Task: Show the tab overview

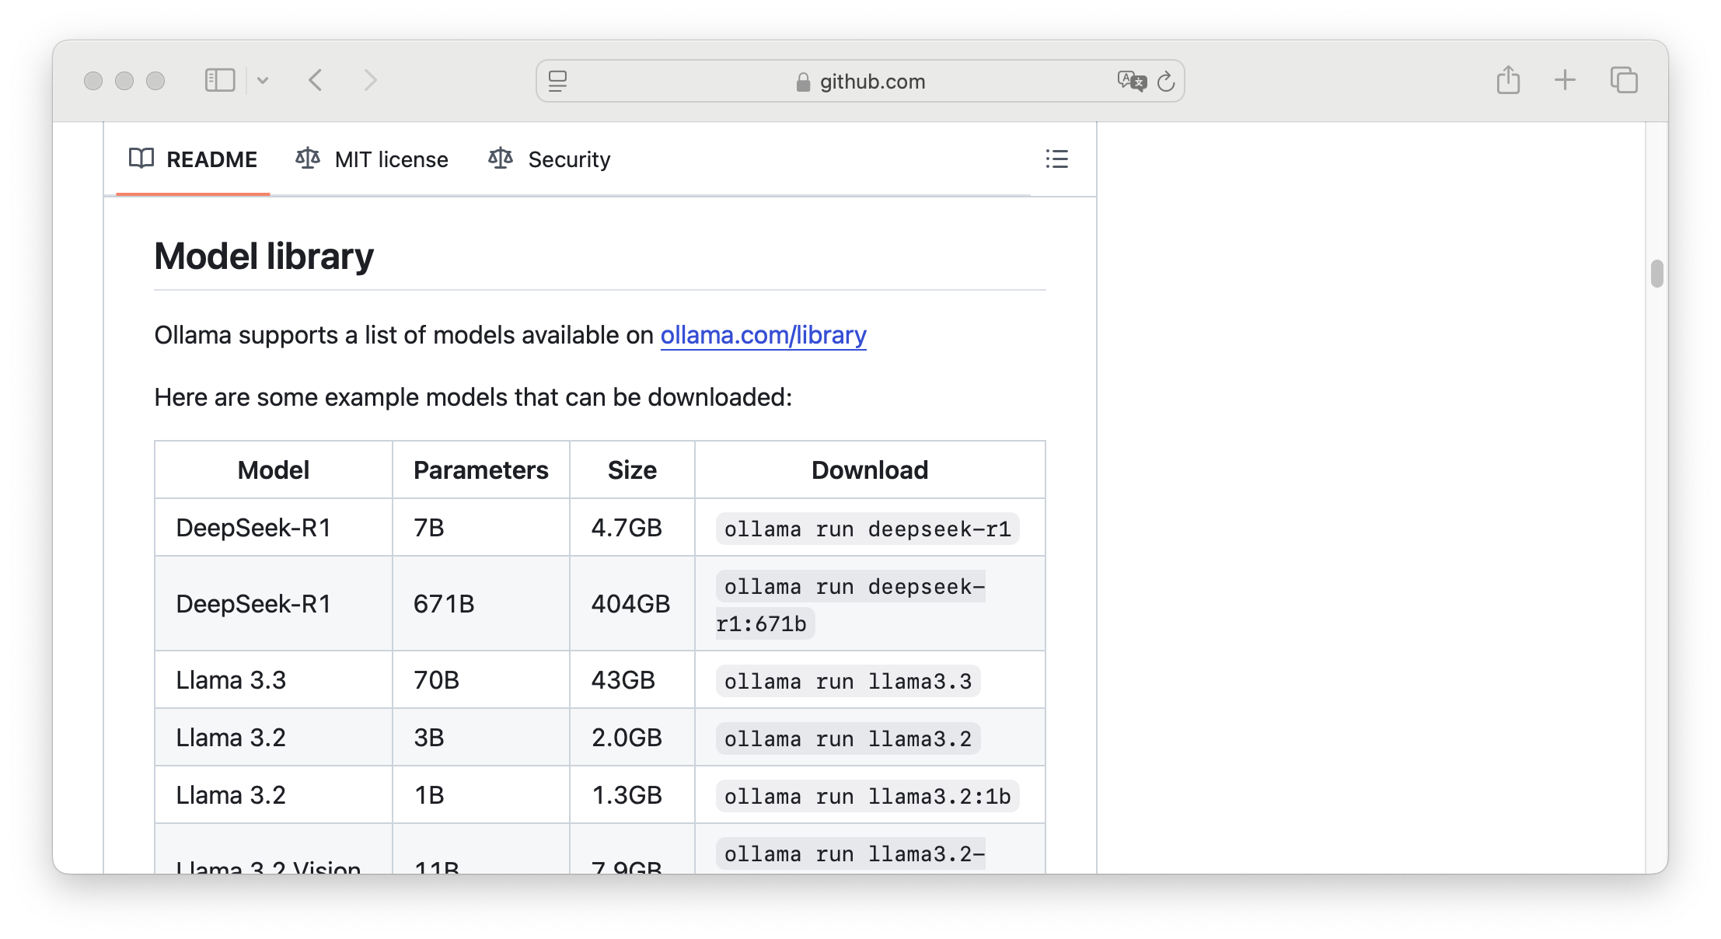Action: pyautogui.click(x=1624, y=80)
